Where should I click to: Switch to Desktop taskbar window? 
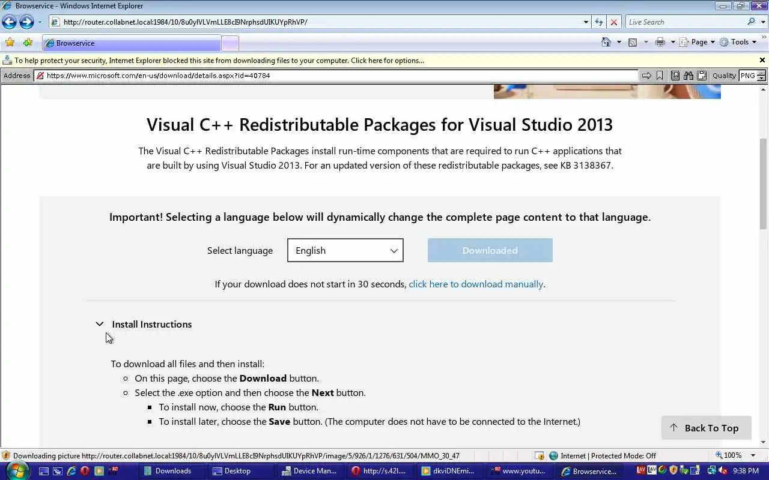pyautogui.click(x=242, y=471)
